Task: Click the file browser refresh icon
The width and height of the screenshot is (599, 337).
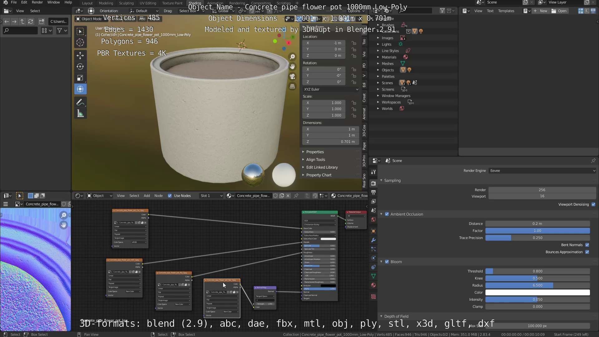Action: click(x=31, y=22)
